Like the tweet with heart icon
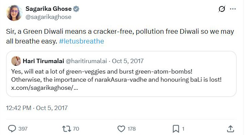 [x=121, y=129]
